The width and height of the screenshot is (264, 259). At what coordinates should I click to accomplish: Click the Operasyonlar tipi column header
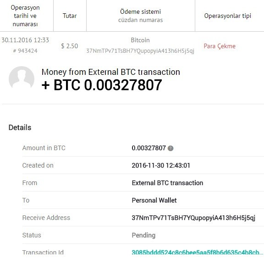tap(228, 16)
